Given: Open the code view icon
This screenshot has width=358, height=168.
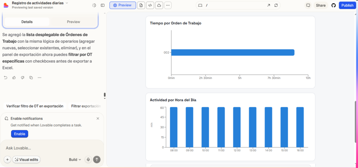Looking at the screenshot, I should click(x=150, y=5).
